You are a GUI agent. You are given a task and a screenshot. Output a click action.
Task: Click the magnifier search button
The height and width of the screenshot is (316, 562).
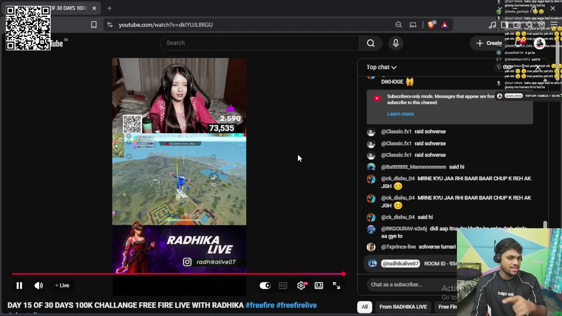click(371, 43)
